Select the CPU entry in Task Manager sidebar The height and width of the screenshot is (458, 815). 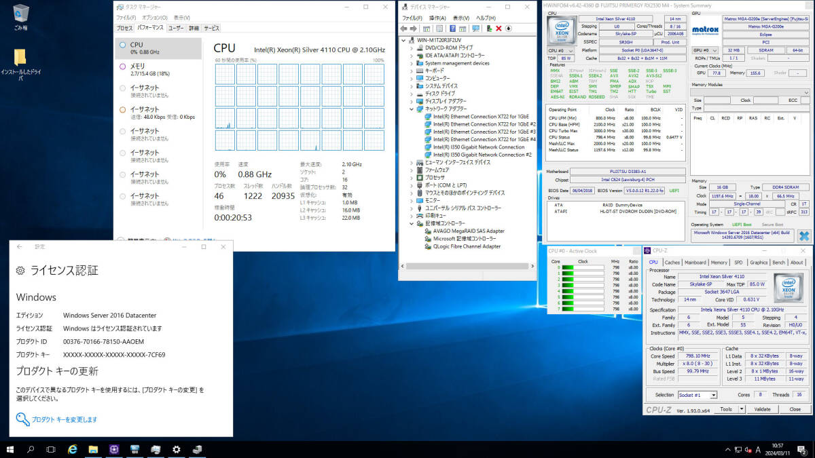(159, 47)
